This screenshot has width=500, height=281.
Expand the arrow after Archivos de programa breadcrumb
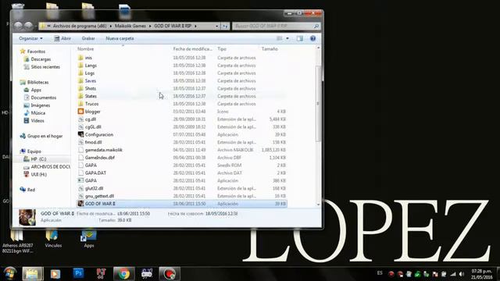pyautogui.click(x=111, y=26)
